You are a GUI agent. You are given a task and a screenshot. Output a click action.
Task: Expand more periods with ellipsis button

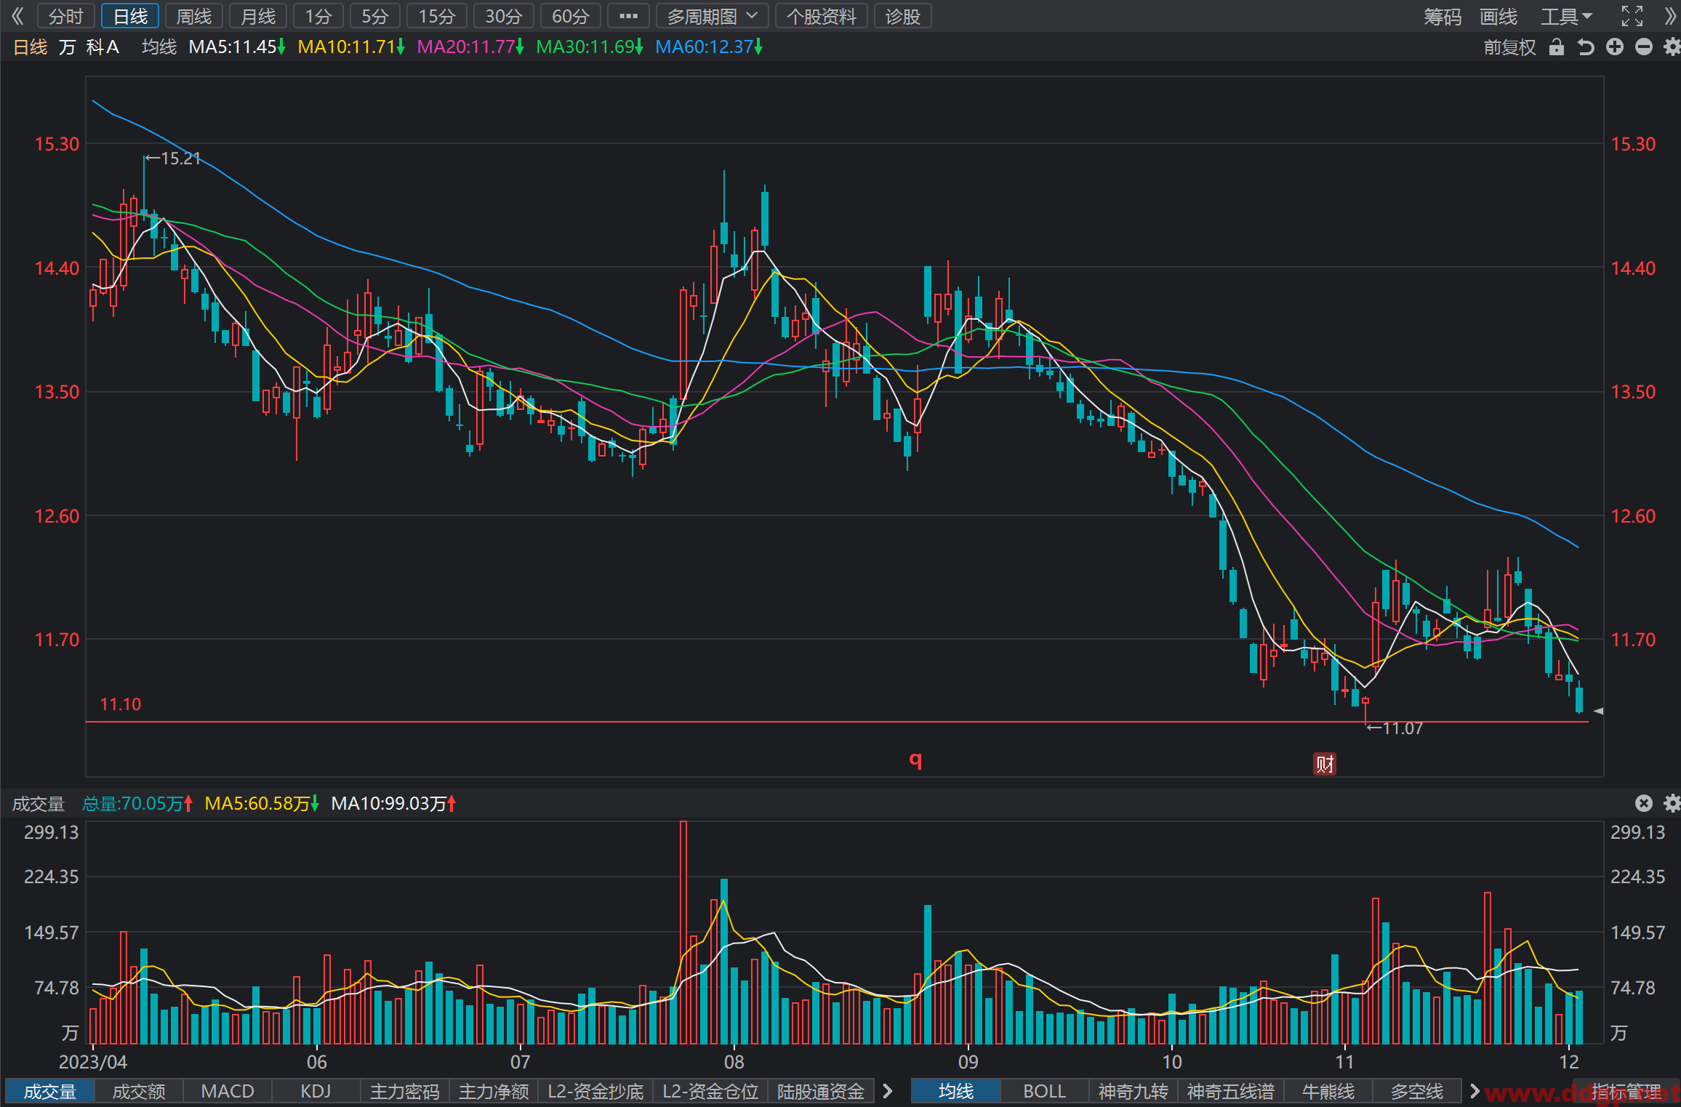coord(628,16)
